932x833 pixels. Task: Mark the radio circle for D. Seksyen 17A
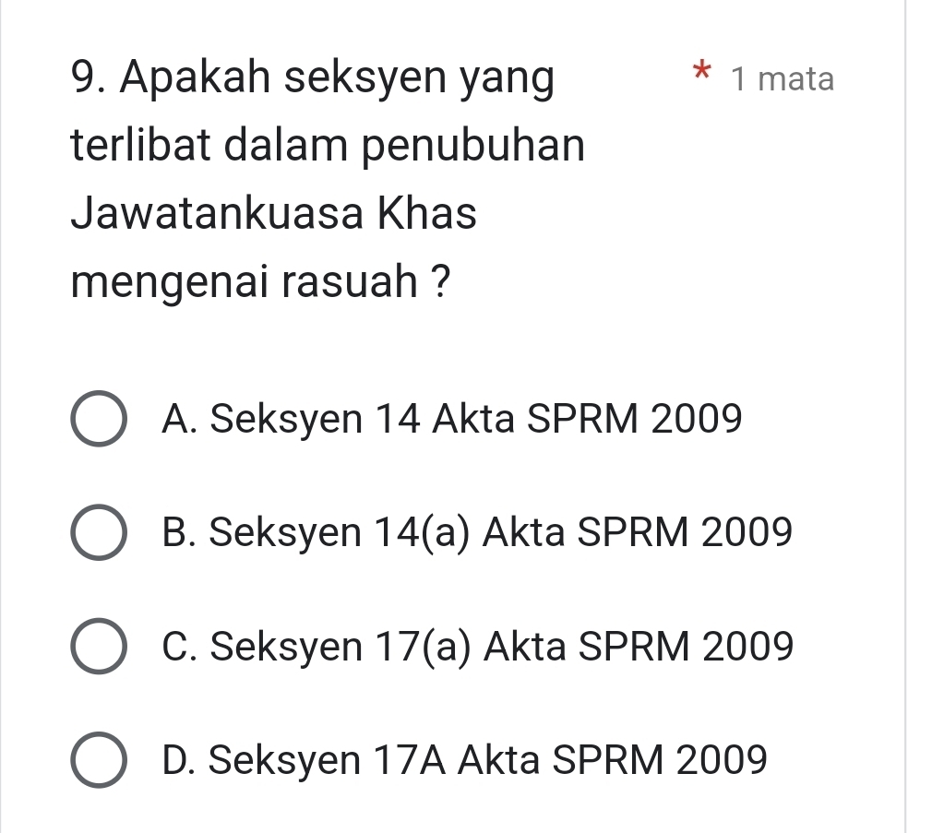click(97, 760)
